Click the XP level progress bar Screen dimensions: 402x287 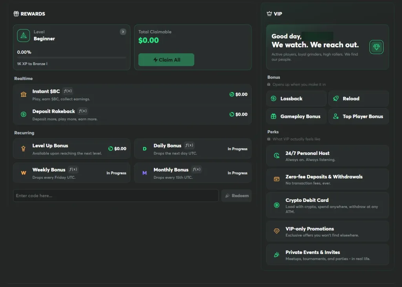tap(71, 58)
